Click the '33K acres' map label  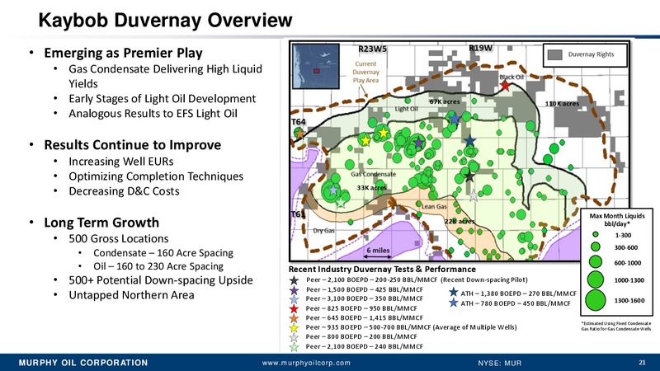click(x=372, y=188)
